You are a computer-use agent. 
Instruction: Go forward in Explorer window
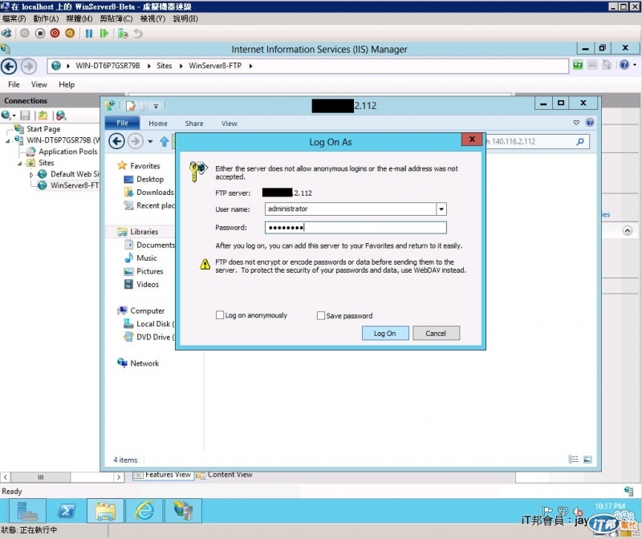pyautogui.click(x=135, y=142)
